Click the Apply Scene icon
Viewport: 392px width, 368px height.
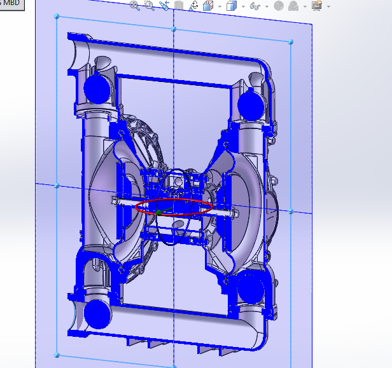(x=293, y=6)
